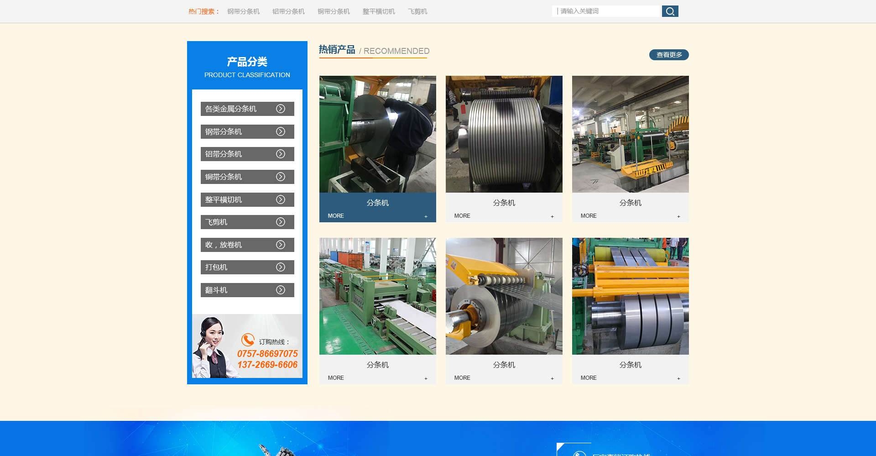Expand plus sign on steel coil card
876x456 pixels.
click(552, 216)
